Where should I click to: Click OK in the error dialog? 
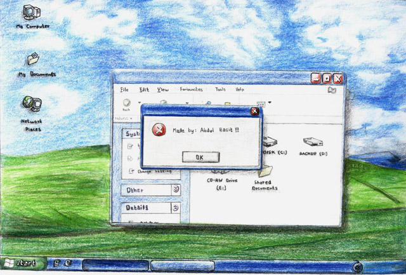point(200,157)
